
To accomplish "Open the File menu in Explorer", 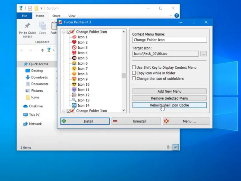I will tap(24, 16).
